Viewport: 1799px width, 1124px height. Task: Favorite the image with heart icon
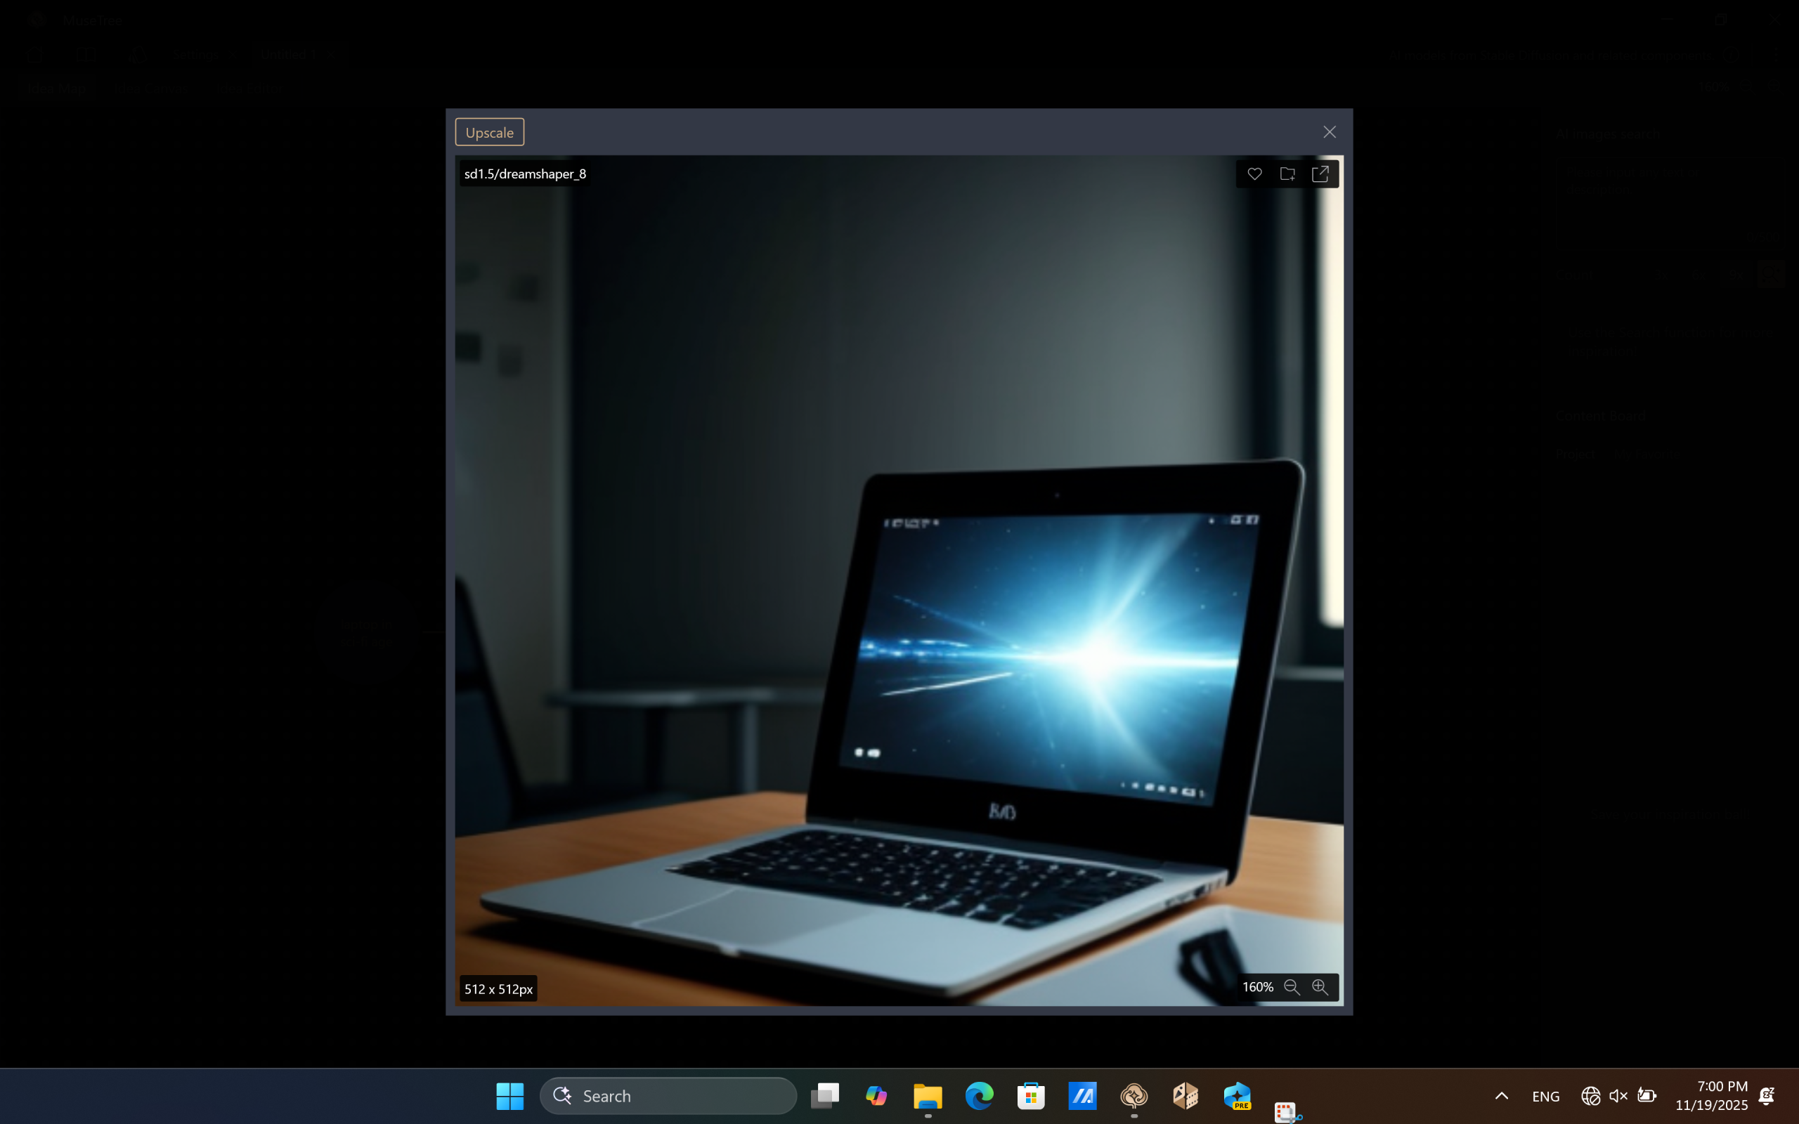[x=1254, y=174]
